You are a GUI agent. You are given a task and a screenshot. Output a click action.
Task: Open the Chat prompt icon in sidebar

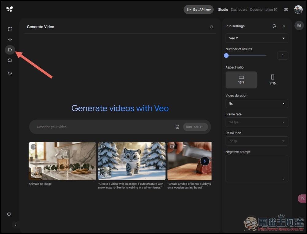10,29
